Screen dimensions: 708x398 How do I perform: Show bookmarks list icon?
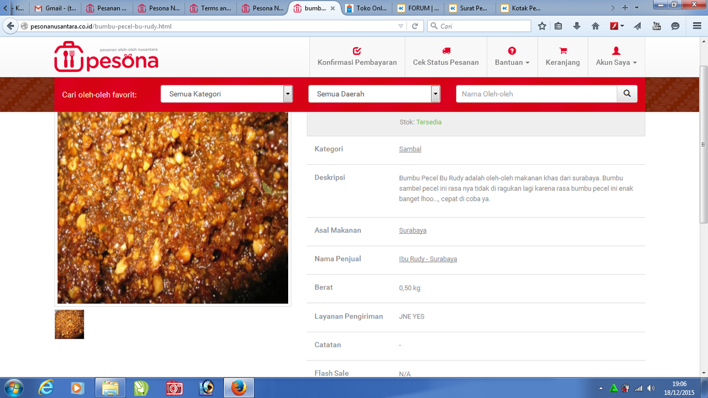pyautogui.click(x=558, y=26)
